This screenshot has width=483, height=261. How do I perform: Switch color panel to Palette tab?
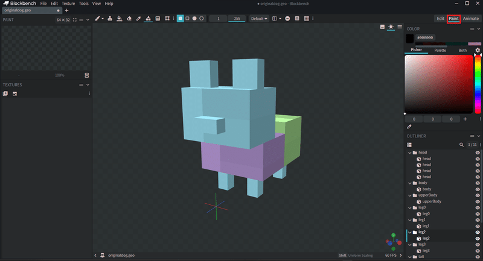440,50
